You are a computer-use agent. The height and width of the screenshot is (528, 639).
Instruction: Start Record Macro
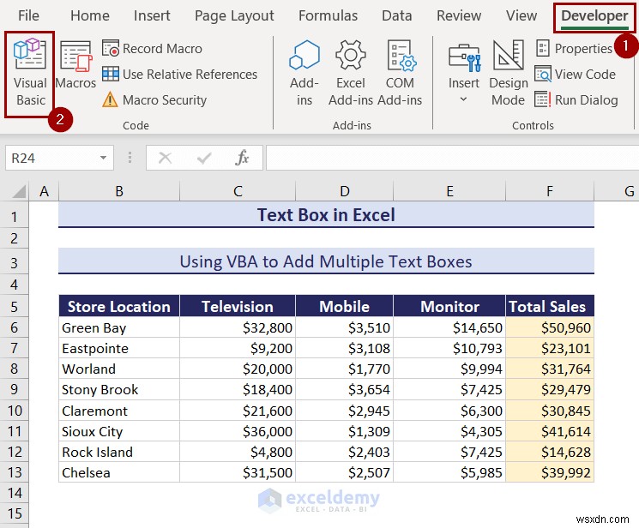coord(152,49)
